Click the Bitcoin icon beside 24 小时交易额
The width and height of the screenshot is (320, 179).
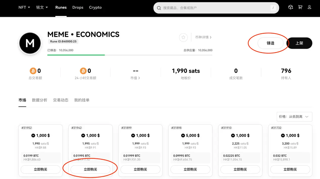(x=83, y=71)
